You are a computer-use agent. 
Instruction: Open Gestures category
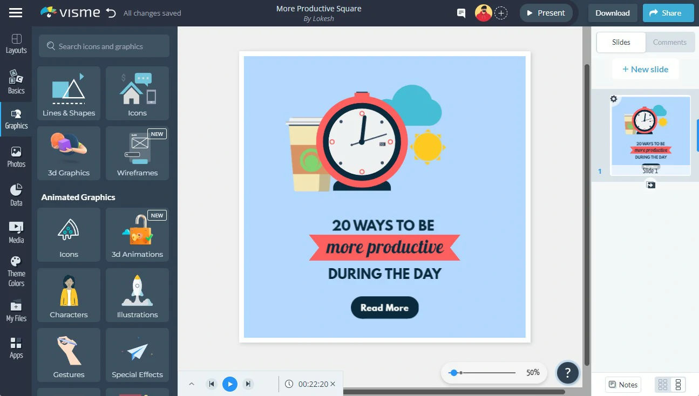69,354
